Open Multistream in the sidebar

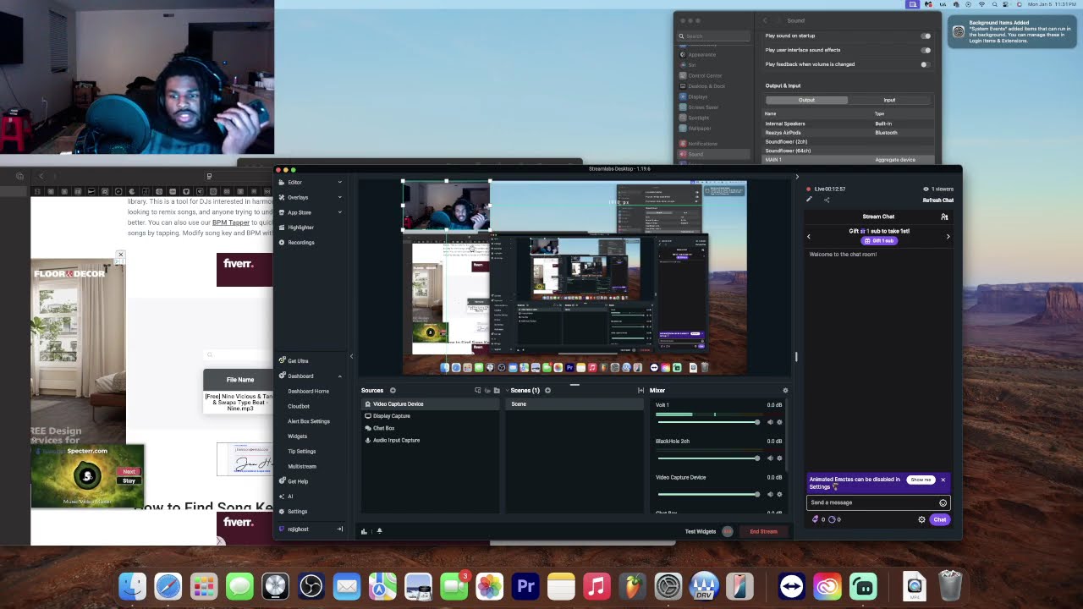pos(302,466)
